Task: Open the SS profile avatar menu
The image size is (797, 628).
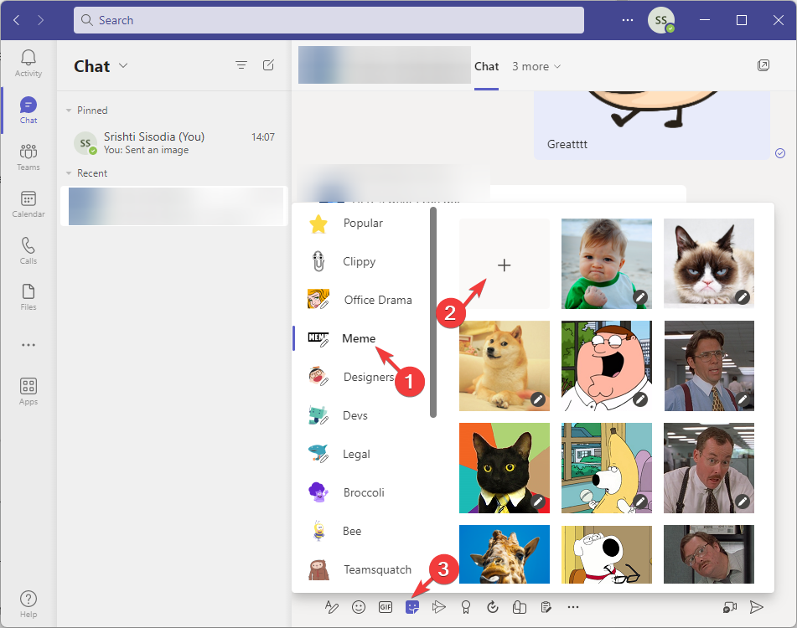Action: coord(660,20)
